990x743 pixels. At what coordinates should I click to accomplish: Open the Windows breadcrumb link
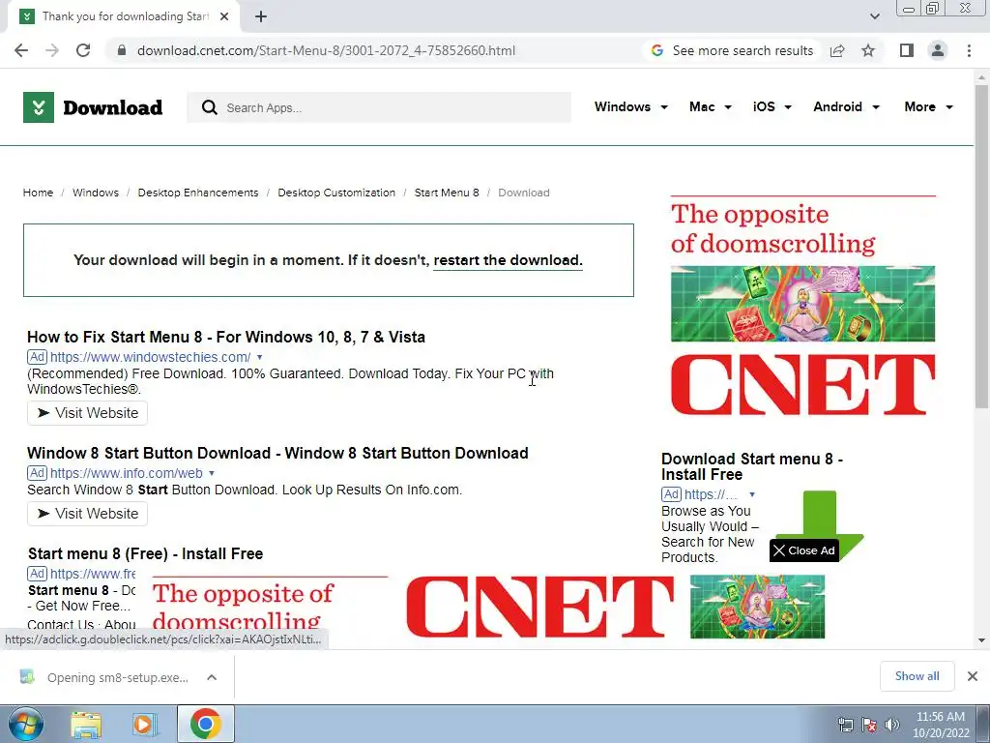tap(96, 193)
